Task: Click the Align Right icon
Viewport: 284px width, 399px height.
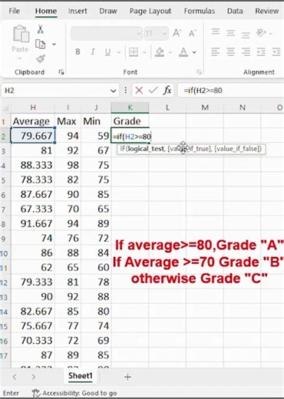Action: tap(246, 52)
